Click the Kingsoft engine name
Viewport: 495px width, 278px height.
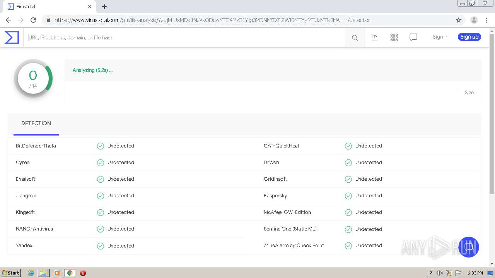(x=25, y=212)
